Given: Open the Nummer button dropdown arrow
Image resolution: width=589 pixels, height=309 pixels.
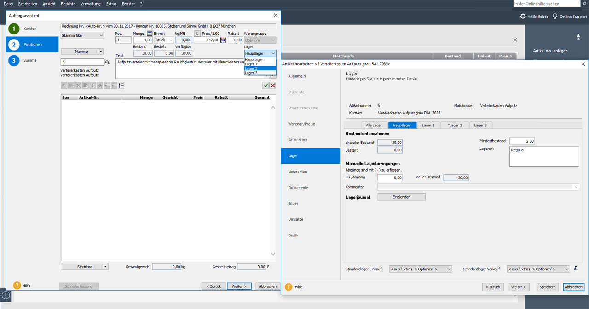Looking at the screenshot, I should (x=101, y=51).
